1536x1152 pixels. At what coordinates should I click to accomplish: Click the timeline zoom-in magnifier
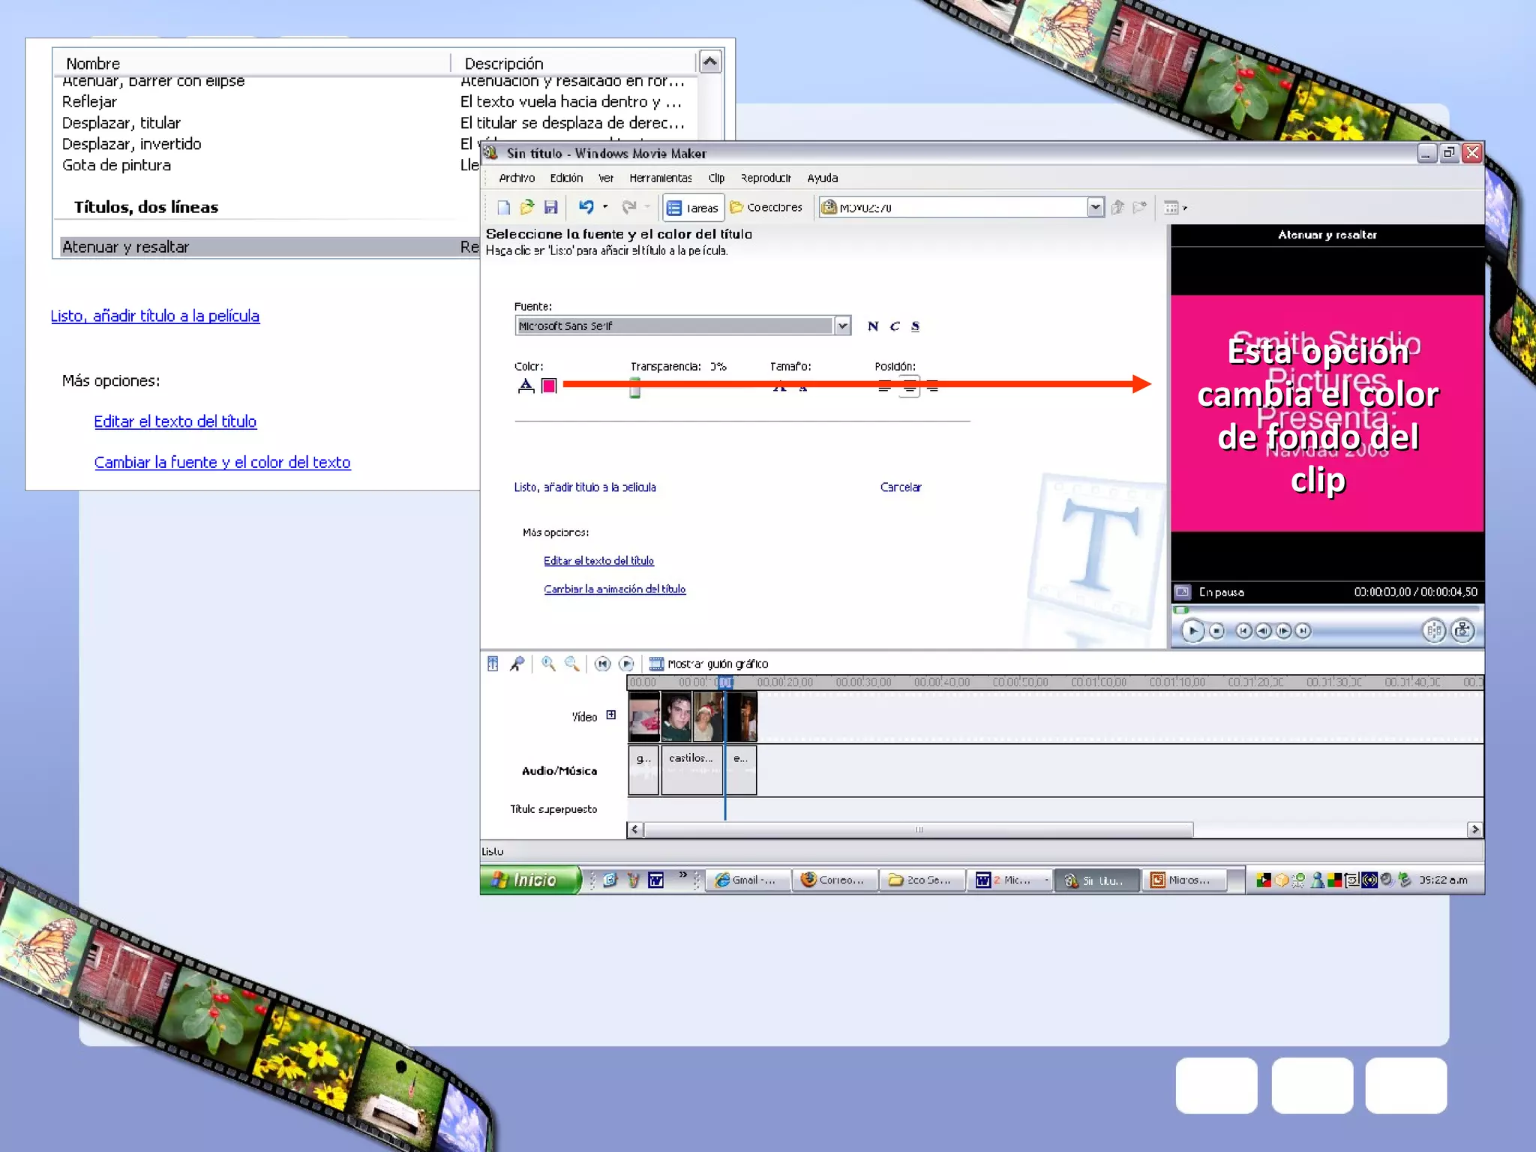point(548,664)
